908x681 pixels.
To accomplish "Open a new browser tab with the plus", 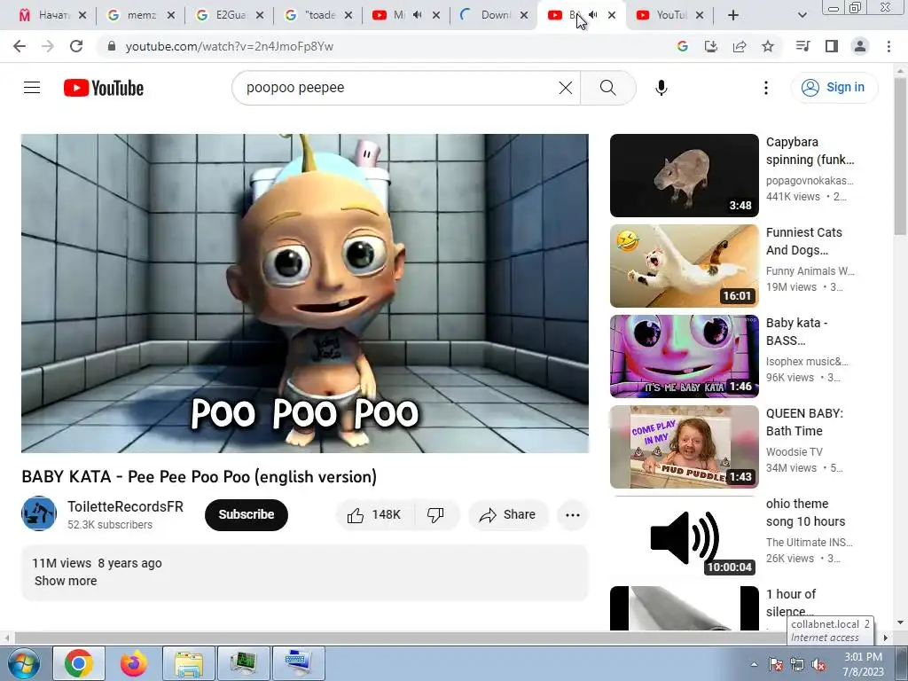I will 733,15.
